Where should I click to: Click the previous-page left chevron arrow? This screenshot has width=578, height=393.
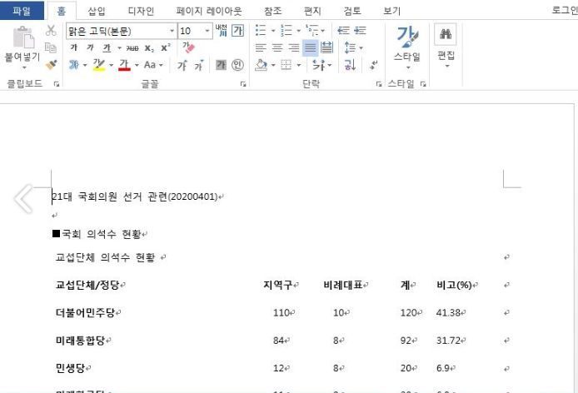point(23,199)
